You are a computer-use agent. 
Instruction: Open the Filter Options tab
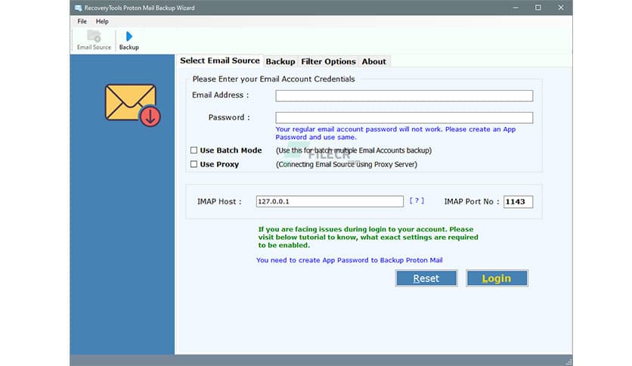(x=328, y=62)
